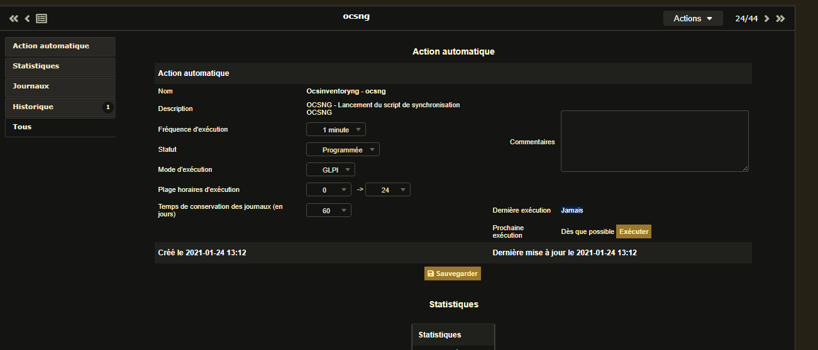This screenshot has height=350, width=818.
Task: Click the Historique count badge
Action: pos(108,107)
